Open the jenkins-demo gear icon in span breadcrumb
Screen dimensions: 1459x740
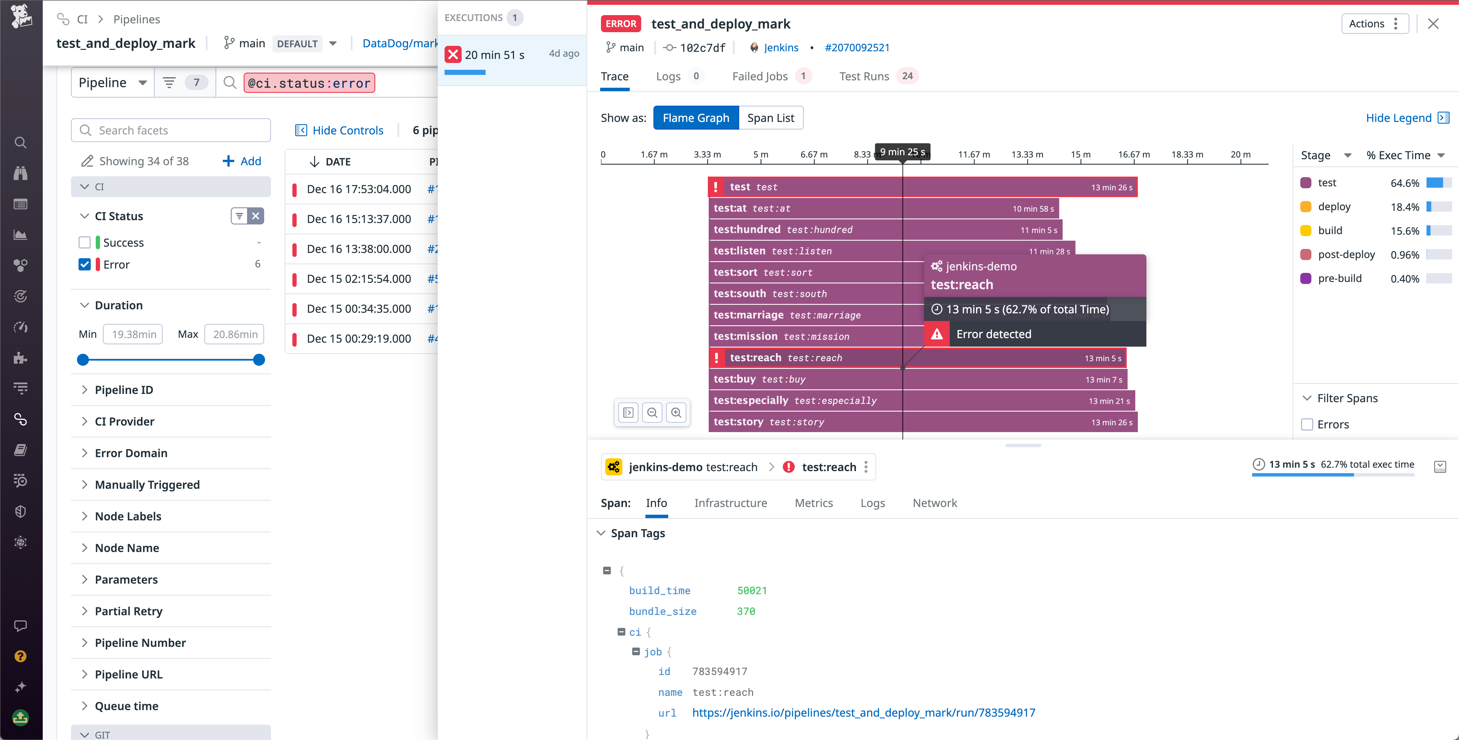click(x=614, y=467)
